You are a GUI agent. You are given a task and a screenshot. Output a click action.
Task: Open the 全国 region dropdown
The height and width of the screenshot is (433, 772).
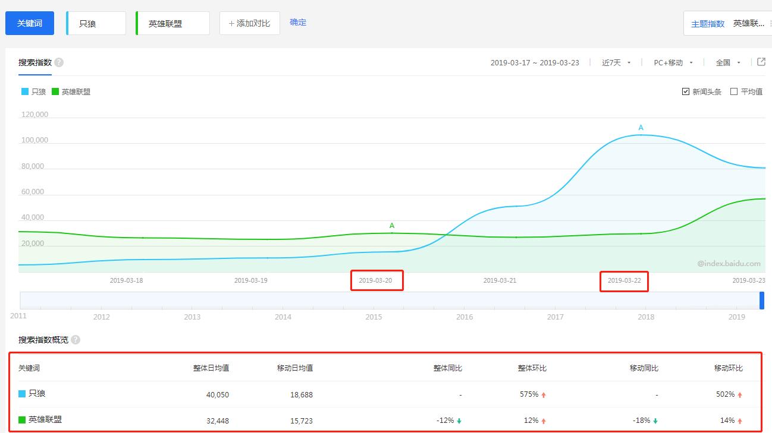pyautogui.click(x=728, y=62)
